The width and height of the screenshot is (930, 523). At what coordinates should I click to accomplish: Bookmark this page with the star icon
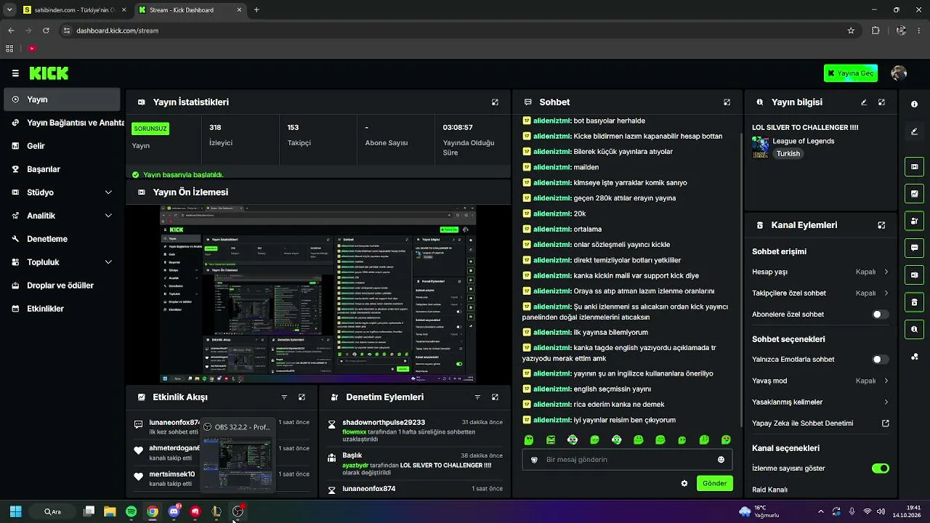tap(851, 31)
